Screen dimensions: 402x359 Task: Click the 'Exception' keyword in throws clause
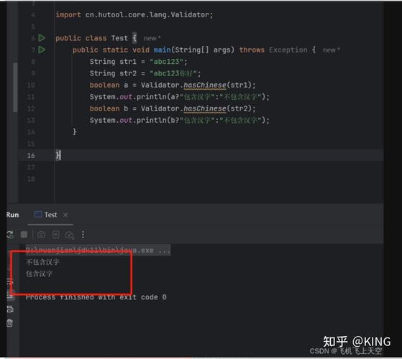tap(288, 50)
